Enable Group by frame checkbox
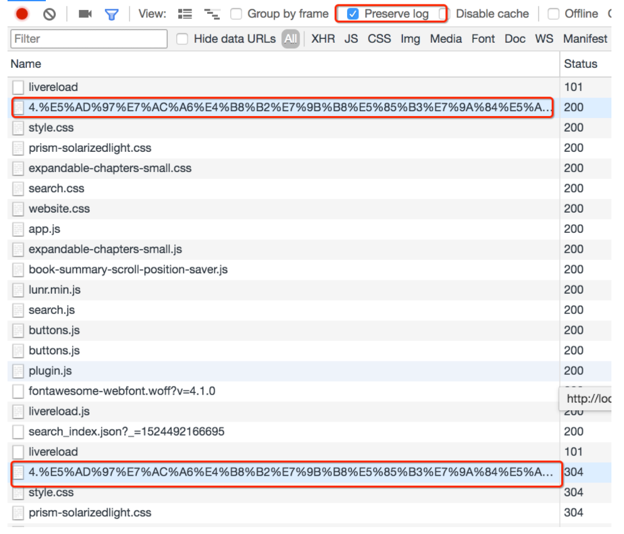 (x=236, y=14)
